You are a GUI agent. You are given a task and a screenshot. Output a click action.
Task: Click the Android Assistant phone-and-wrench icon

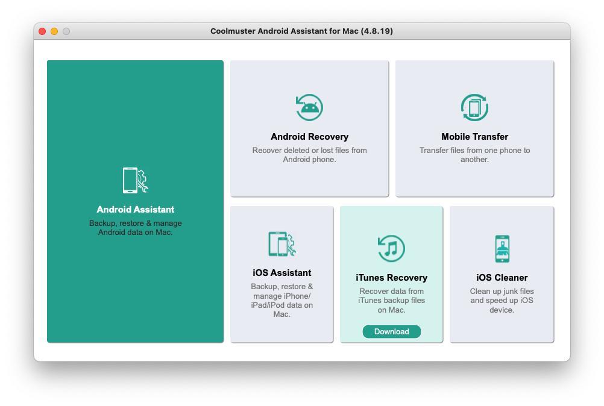pyautogui.click(x=135, y=180)
